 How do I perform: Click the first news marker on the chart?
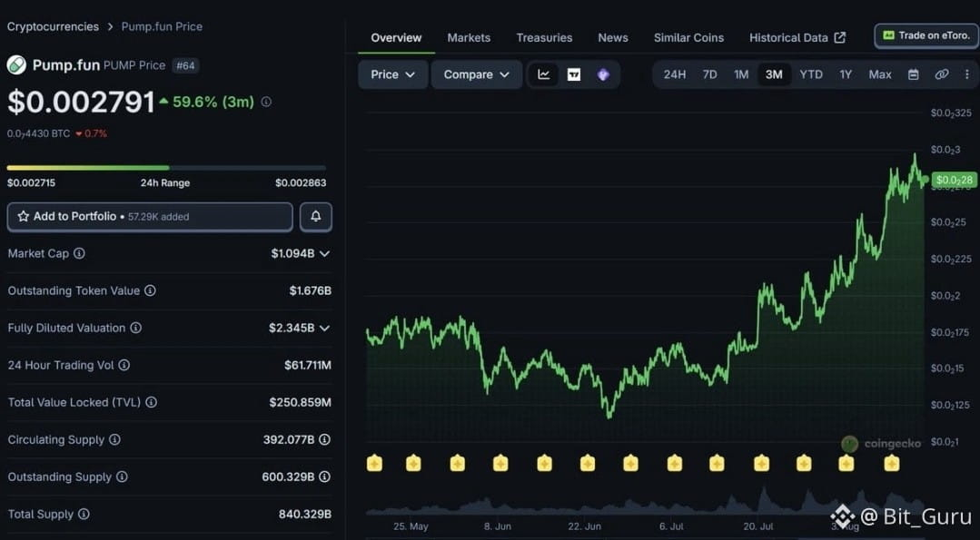point(374,463)
